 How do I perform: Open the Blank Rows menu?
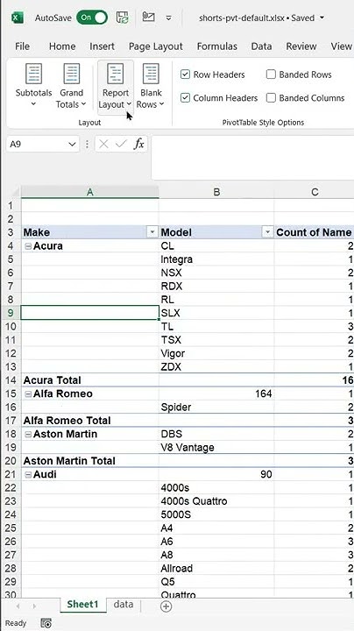tap(151, 85)
